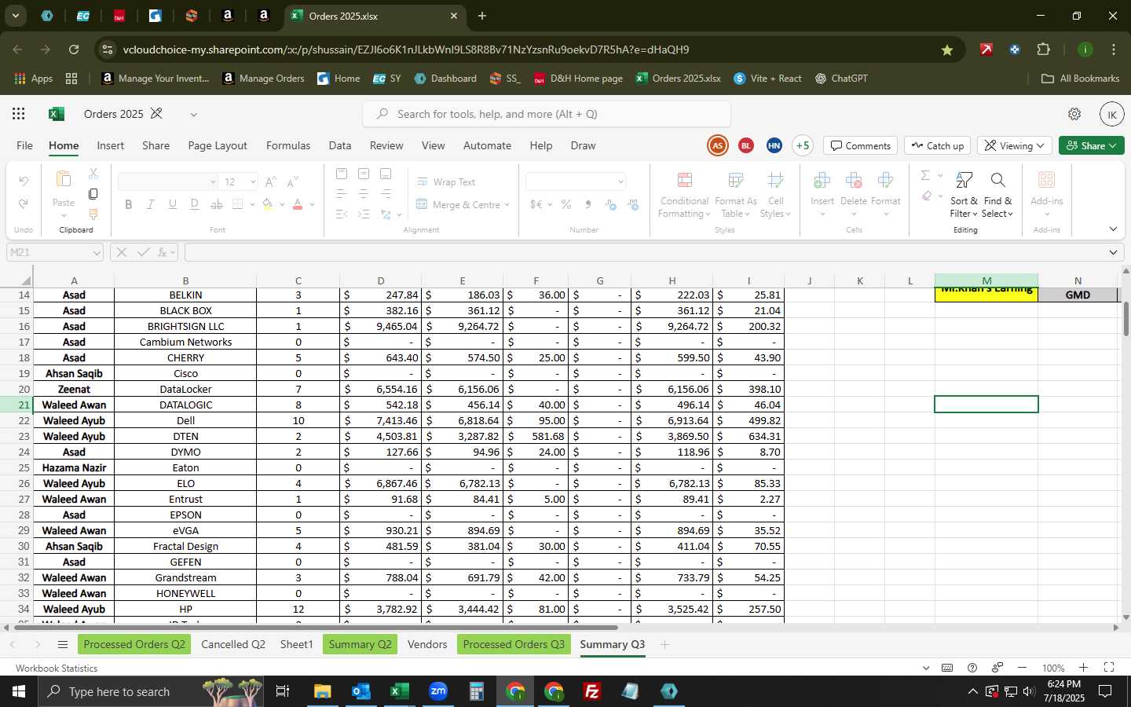Click the Format Painter brush icon
1131x707 pixels.
(93, 214)
